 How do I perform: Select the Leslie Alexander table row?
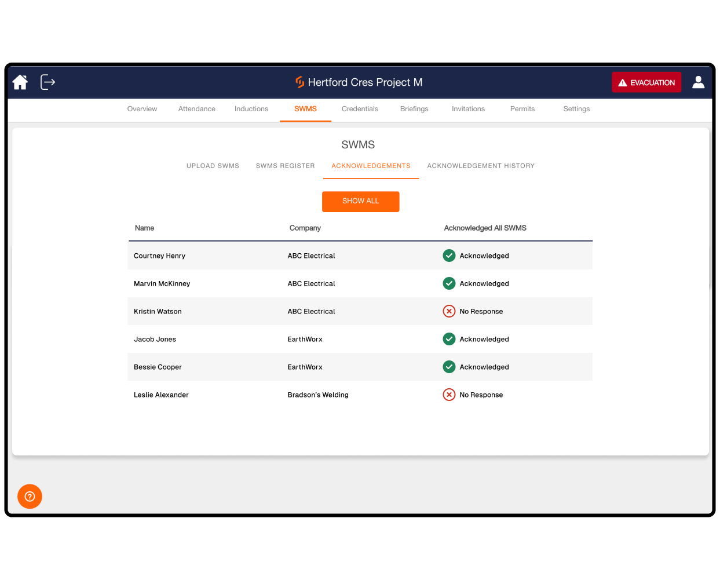pos(290,395)
